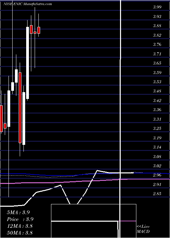
Task: Click the 3.19 price axis label
Action: (x=157, y=138)
